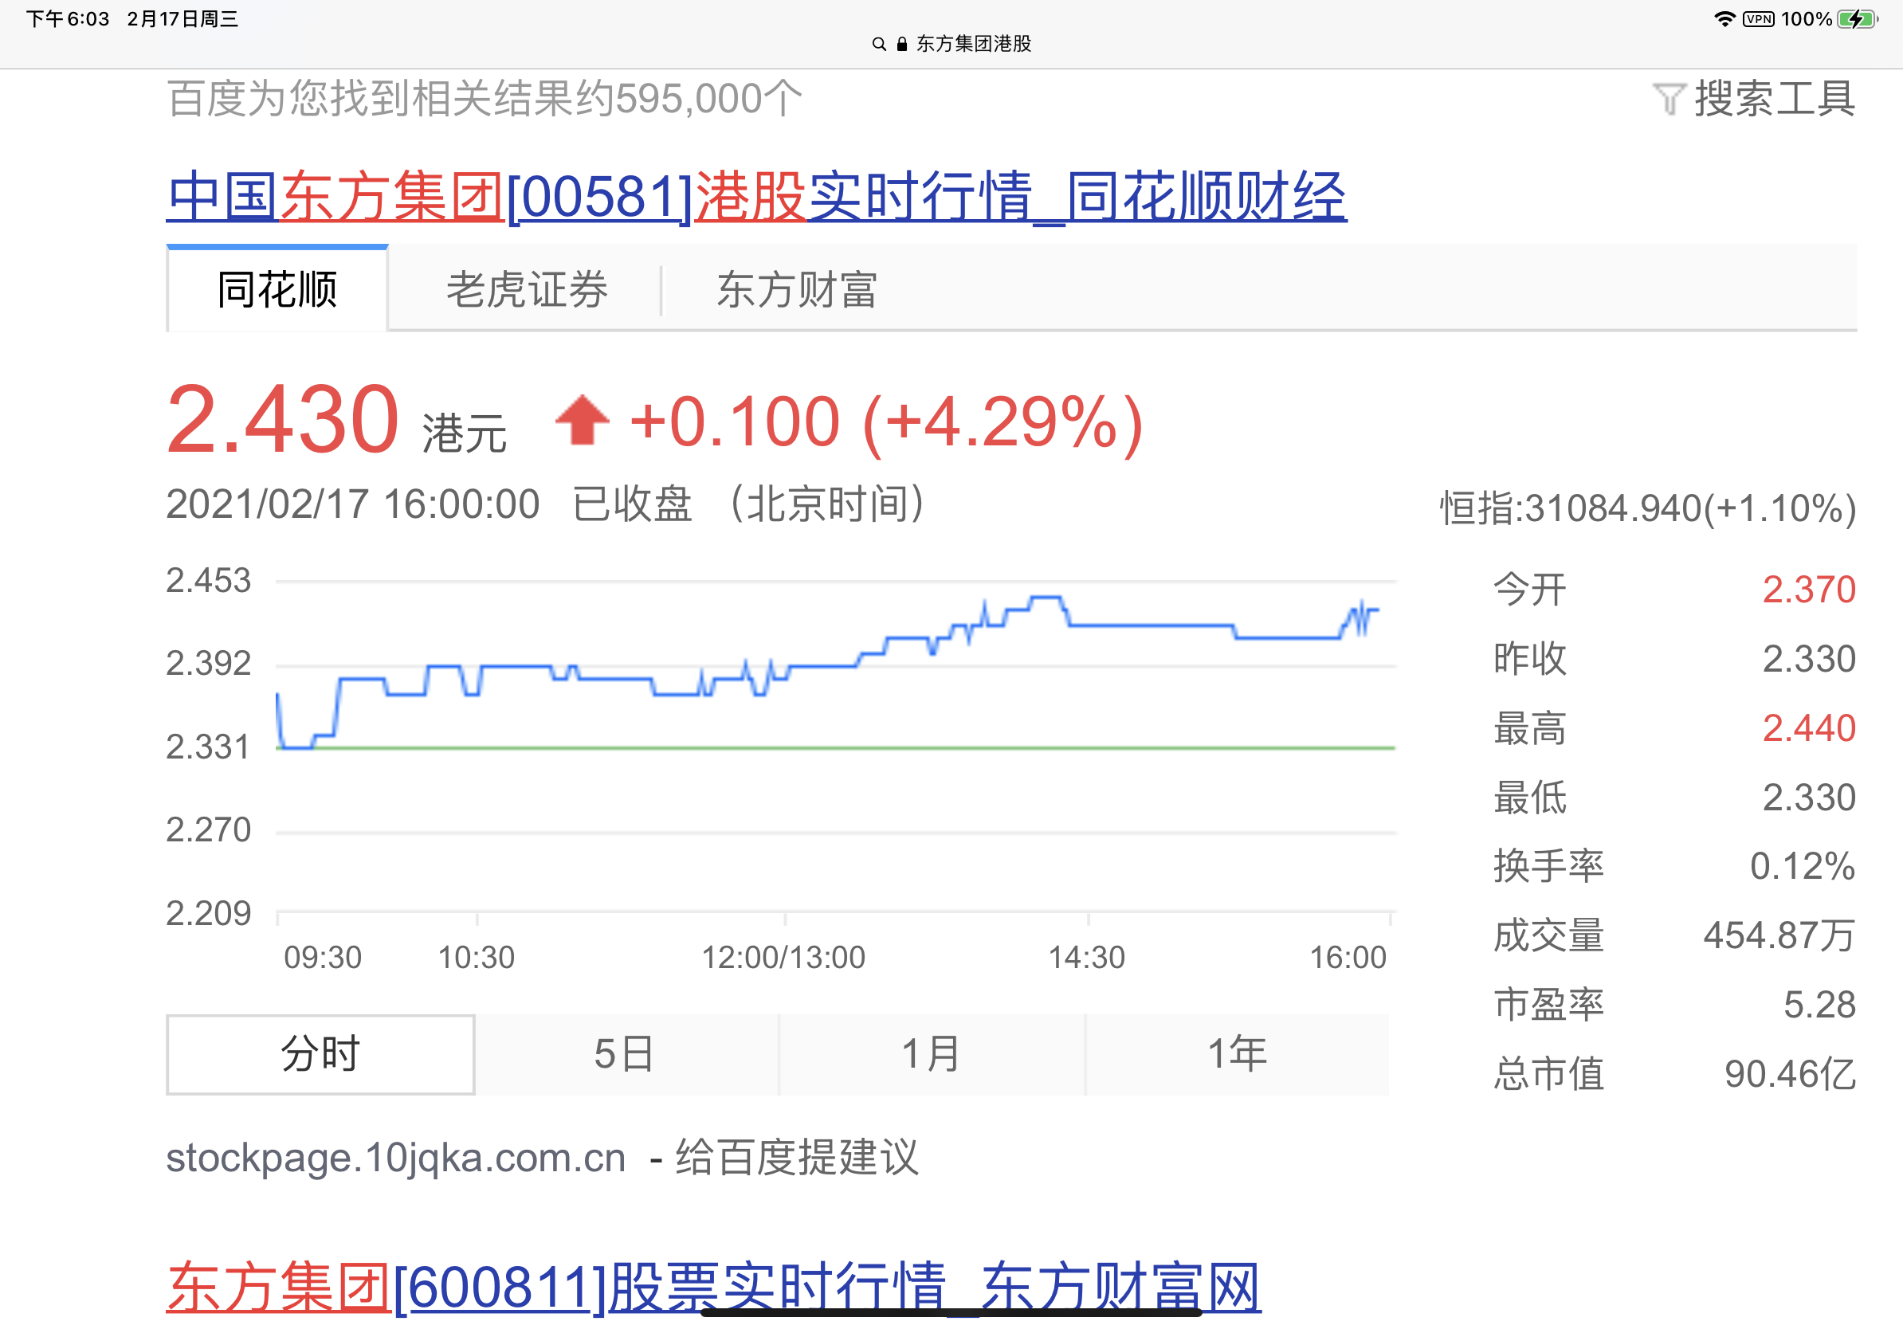Tap the battery charging icon
This screenshot has width=1903, height=1329.
click(1857, 19)
